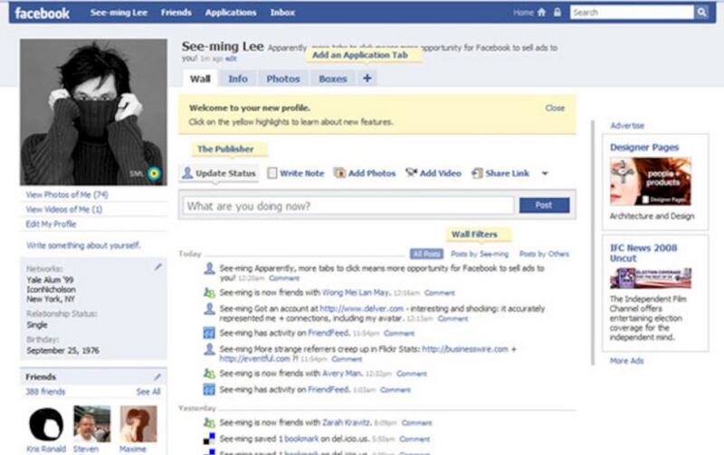Click the Add Photos icon
The height and width of the screenshot is (455, 724).
tap(339, 173)
